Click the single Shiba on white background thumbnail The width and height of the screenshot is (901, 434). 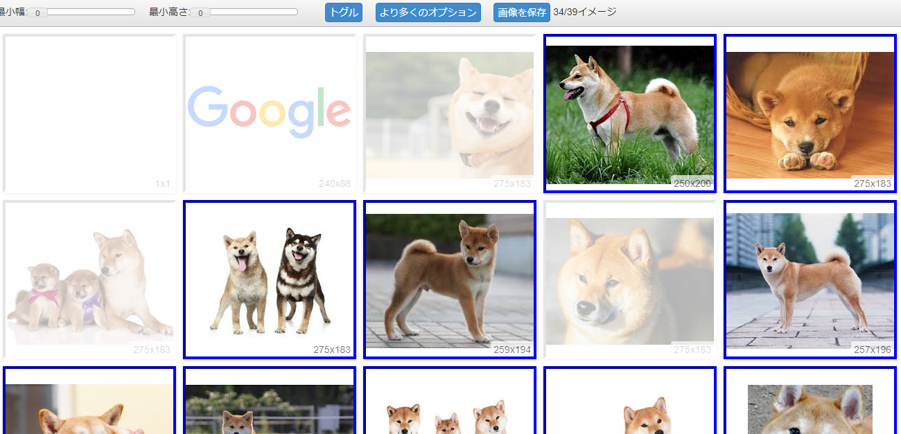coord(629,408)
